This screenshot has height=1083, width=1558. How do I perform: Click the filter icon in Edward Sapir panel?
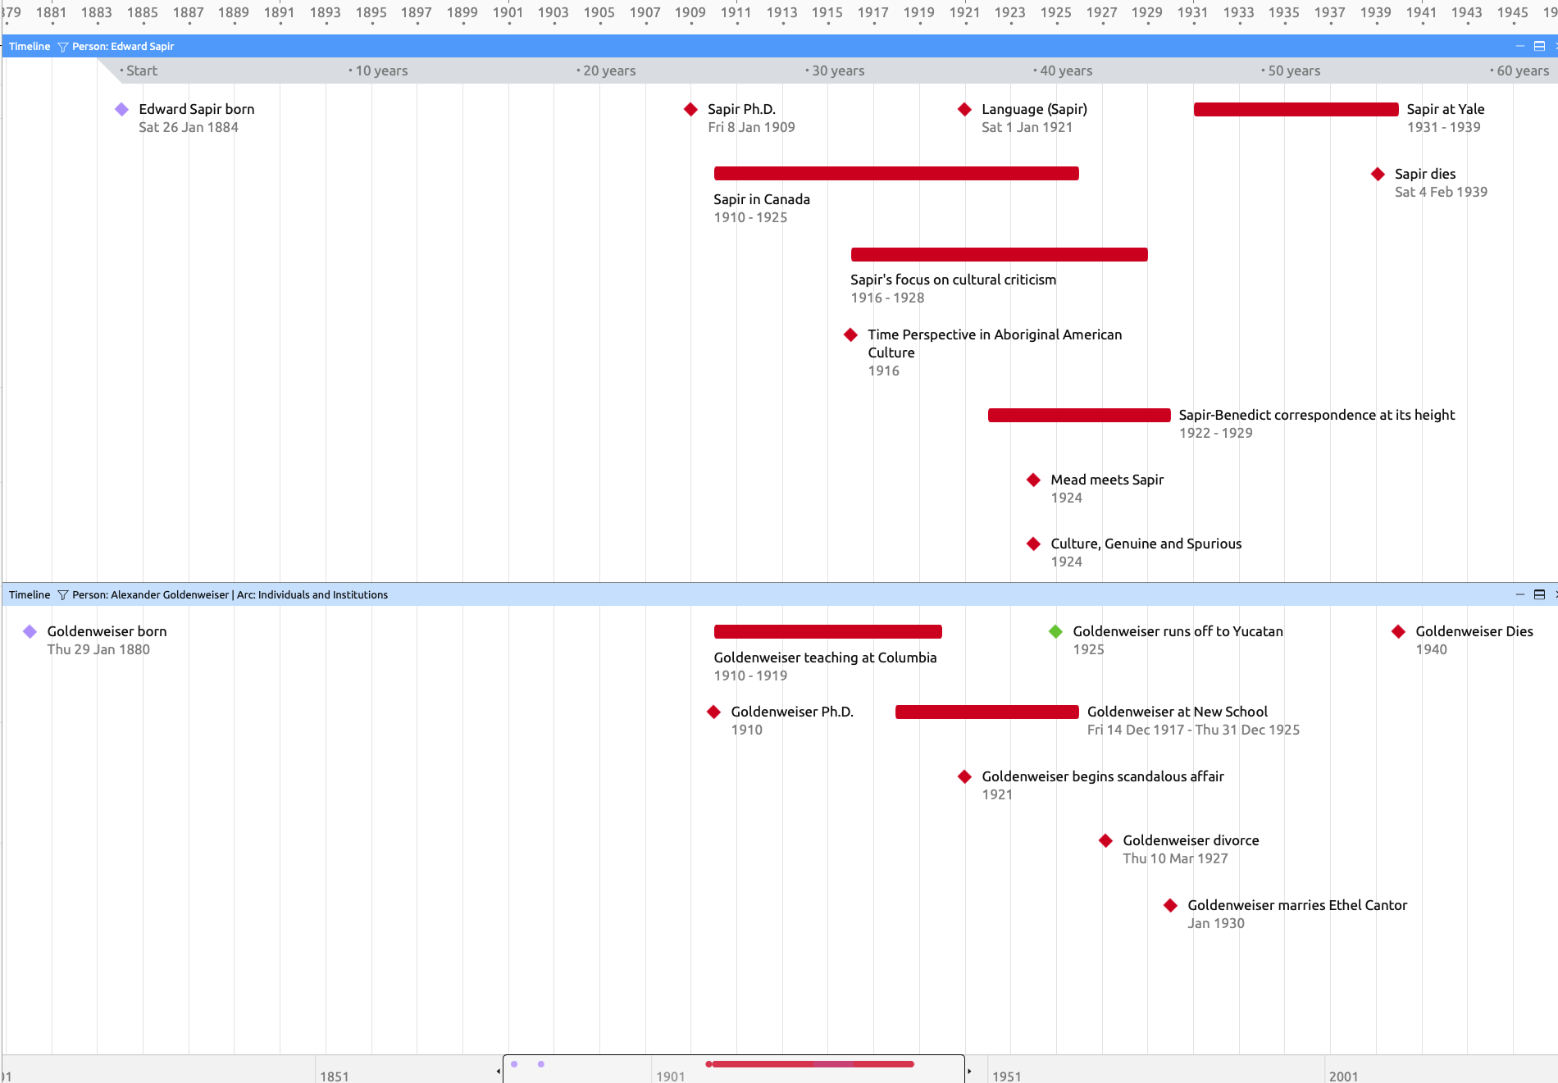[x=62, y=47]
